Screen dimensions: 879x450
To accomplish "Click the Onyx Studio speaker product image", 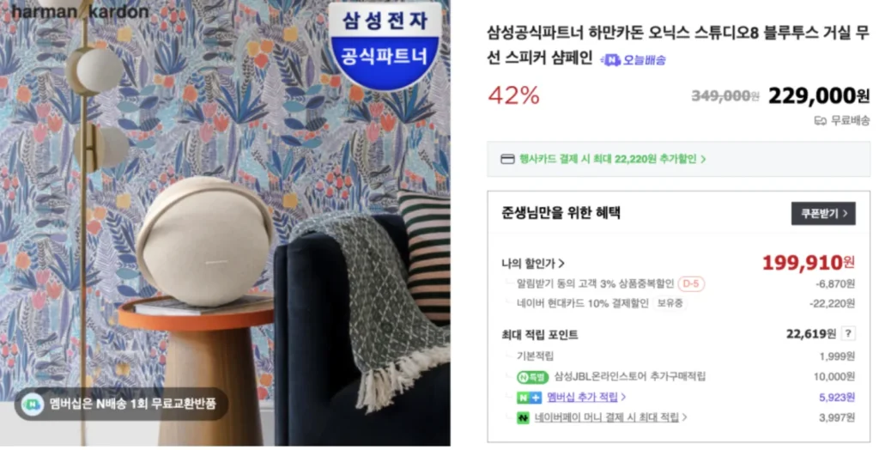I will tap(204, 240).
